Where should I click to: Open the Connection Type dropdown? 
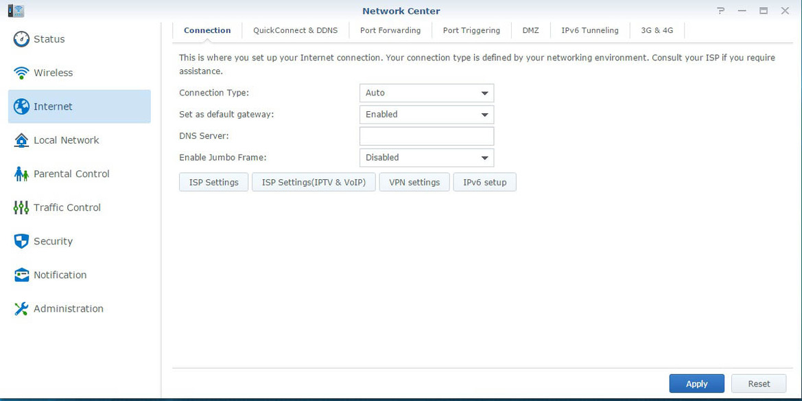pos(427,93)
